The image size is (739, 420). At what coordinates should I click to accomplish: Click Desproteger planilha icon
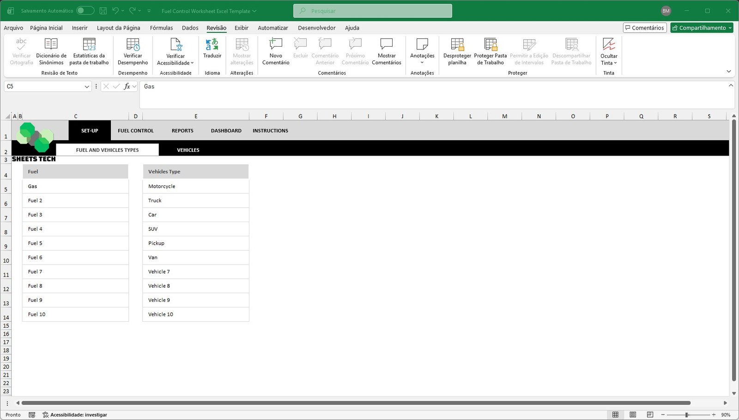click(x=457, y=45)
